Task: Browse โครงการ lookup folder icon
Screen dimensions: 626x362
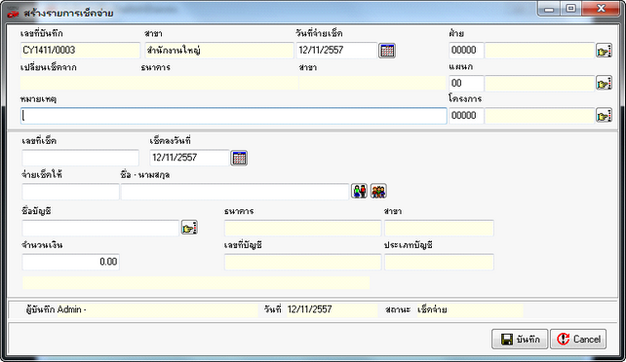Action: (x=604, y=115)
